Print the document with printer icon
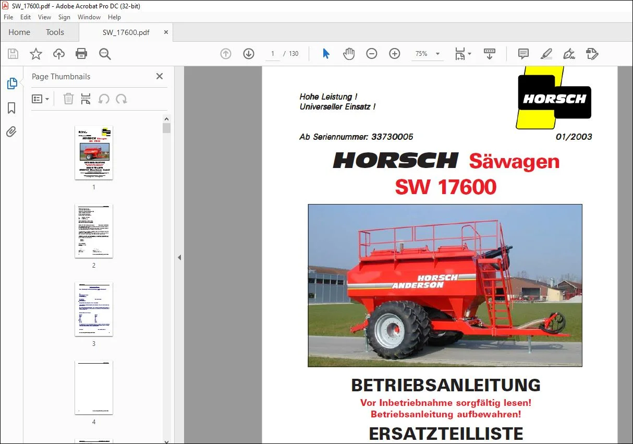The image size is (633, 444). tap(81, 54)
